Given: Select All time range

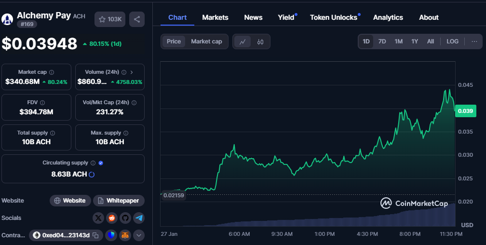Looking at the screenshot, I should (x=431, y=41).
